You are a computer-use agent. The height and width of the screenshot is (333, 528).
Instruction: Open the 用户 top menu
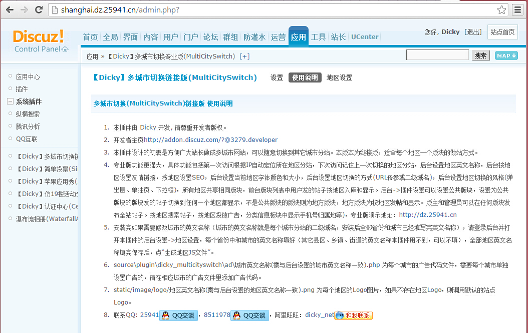tap(170, 37)
